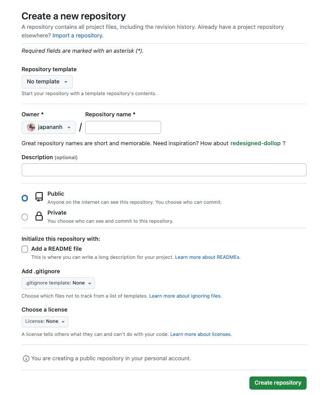Screen dimensions: 330x395
Task: Click the lock icon beside Private
Action: tap(39, 216)
